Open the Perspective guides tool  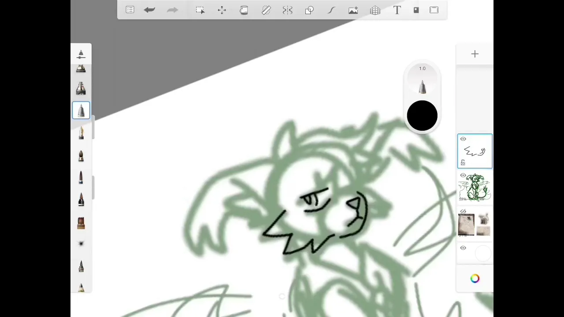point(375,10)
